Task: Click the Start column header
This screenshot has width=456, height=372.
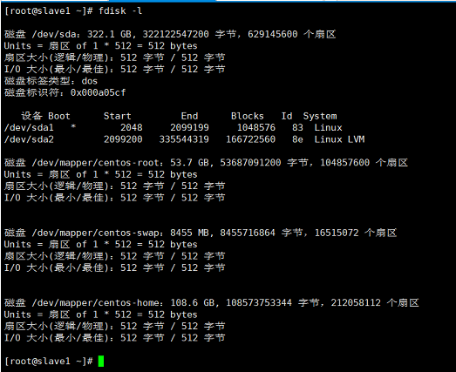Action: (x=117, y=116)
